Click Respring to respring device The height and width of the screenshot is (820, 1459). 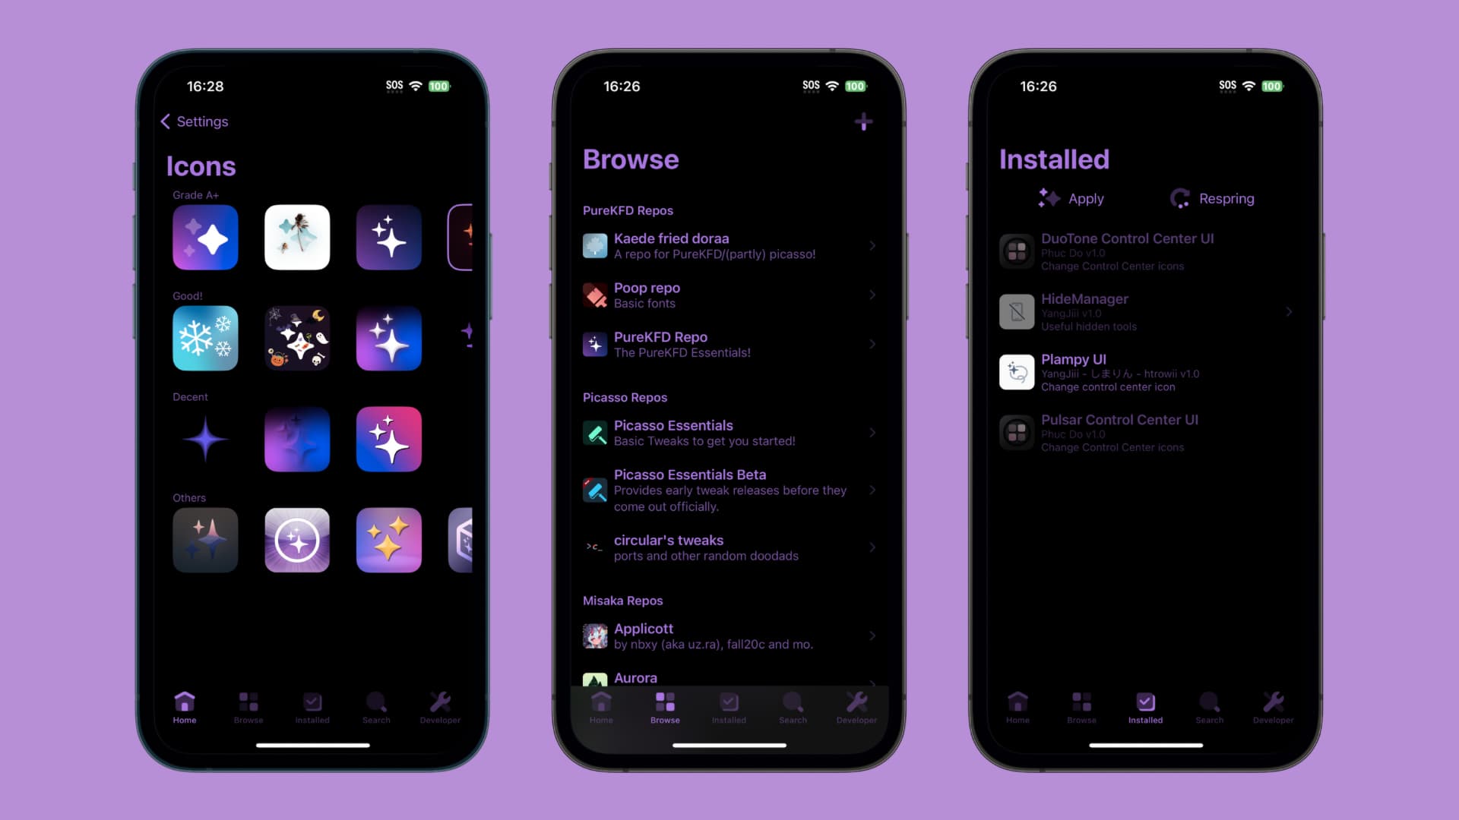pyautogui.click(x=1211, y=198)
